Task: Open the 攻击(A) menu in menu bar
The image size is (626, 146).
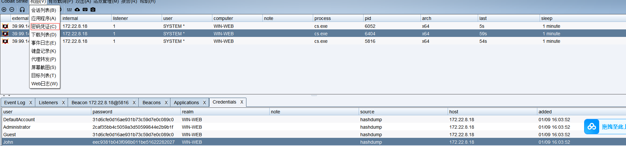Action: coord(83,2)
